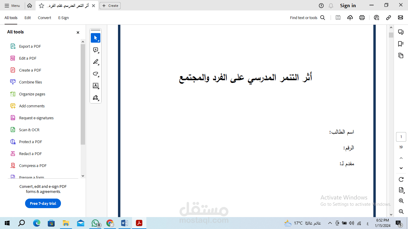Switch to the E-Sign tab
408x229 pixels.
click(x=63, y=18)
